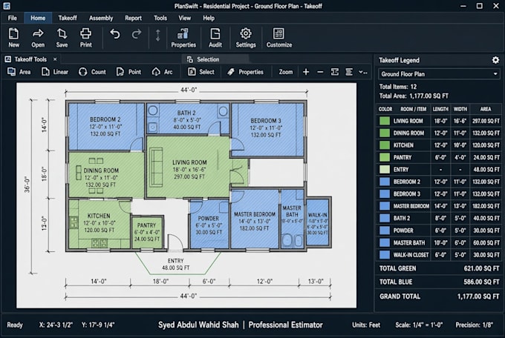
Task: Select the Area takeoff tool
Action: (x=19, y=72)
